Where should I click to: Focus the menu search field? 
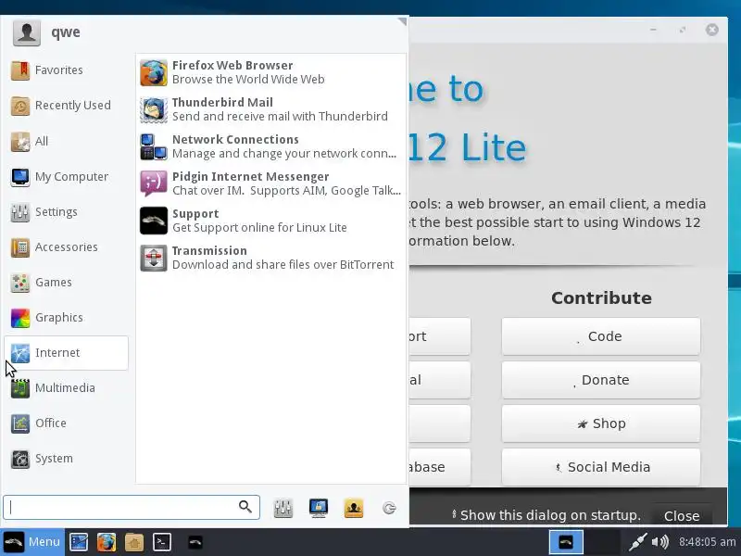coord(132,507)
